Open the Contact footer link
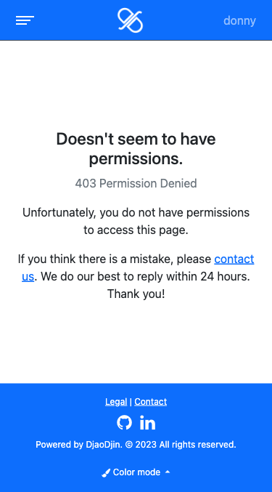 coord(151,402)
